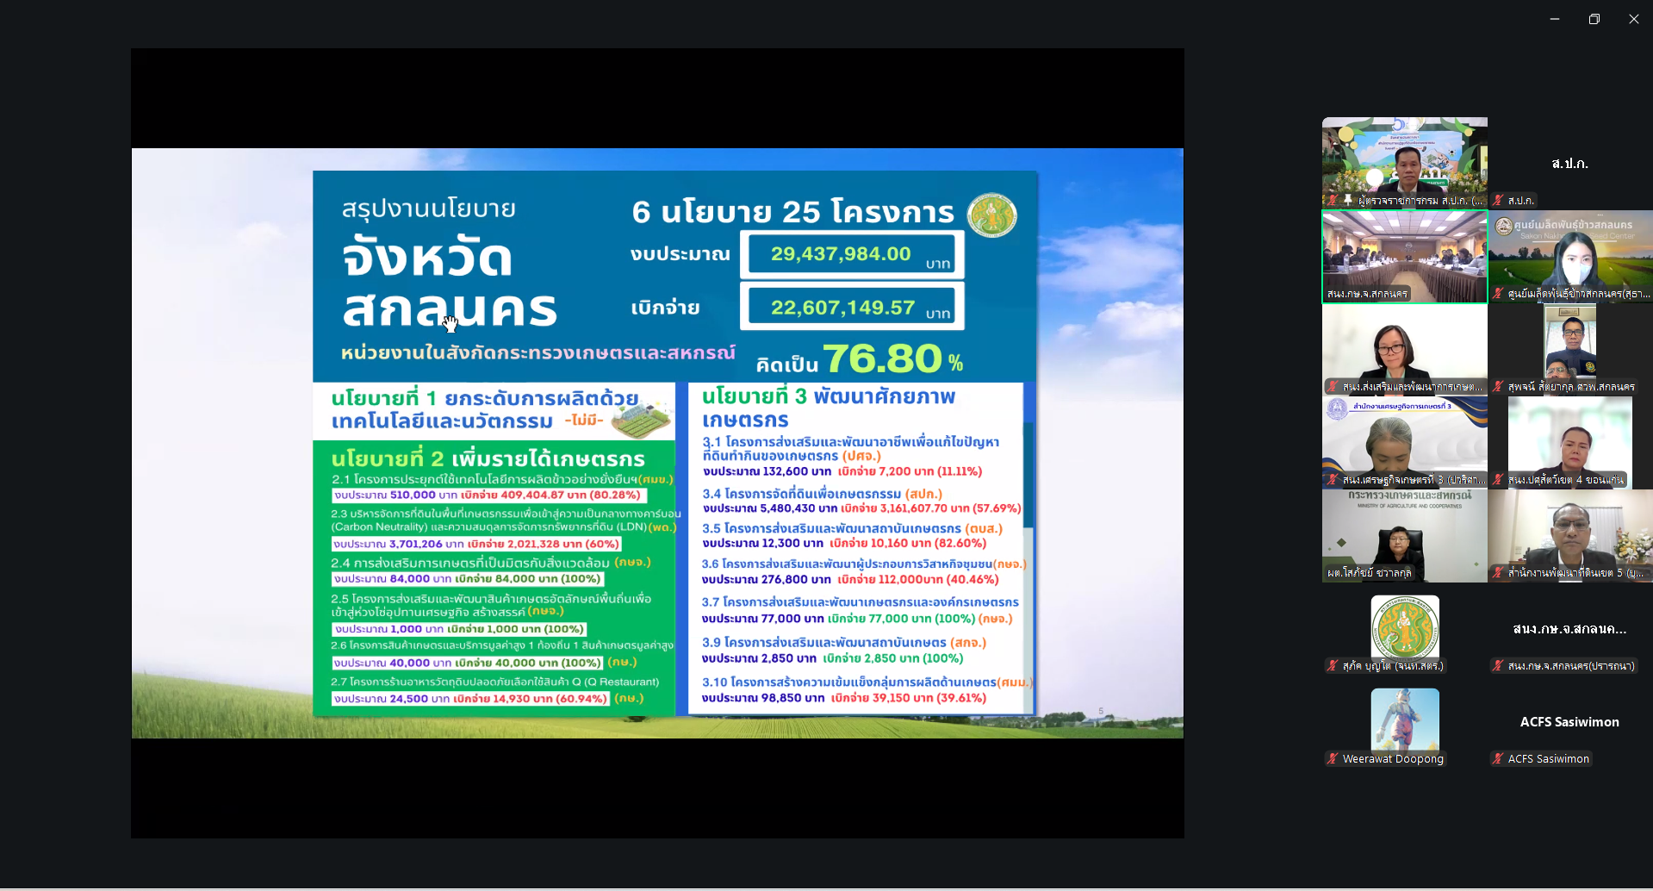Select the สนง.ส่งเสริมและพัฒนาการเกษตร video tile
1653x891 pixels.
point(1405,350)
